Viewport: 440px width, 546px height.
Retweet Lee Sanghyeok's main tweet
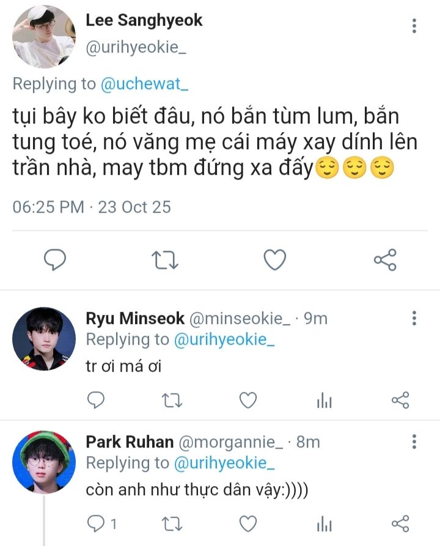point(164,260)
